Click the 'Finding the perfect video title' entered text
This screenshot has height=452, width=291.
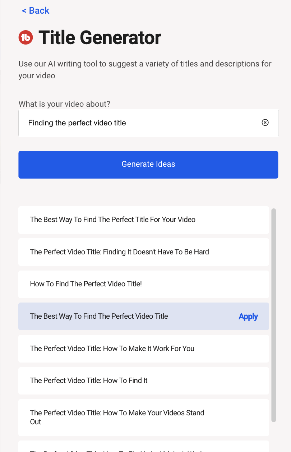(77, 123)
